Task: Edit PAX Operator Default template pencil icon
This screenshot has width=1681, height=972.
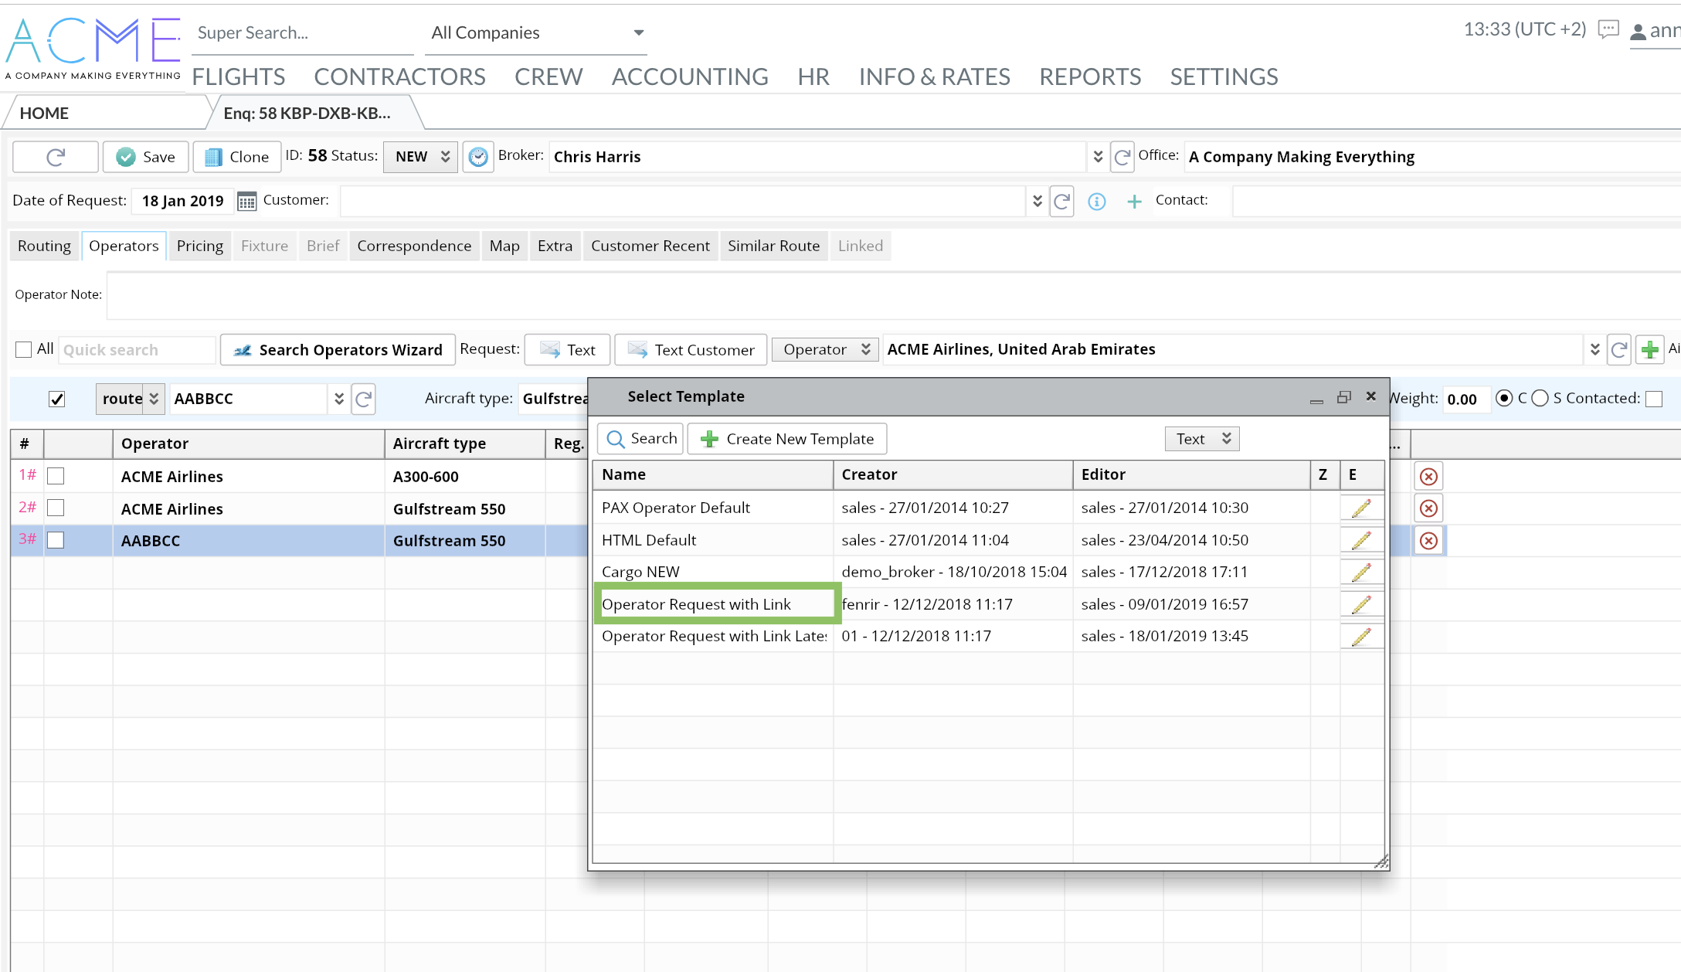Action: 1361,508
